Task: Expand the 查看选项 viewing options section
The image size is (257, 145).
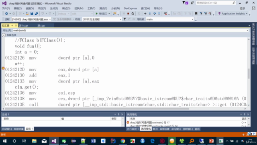Action: pos(4,35)
